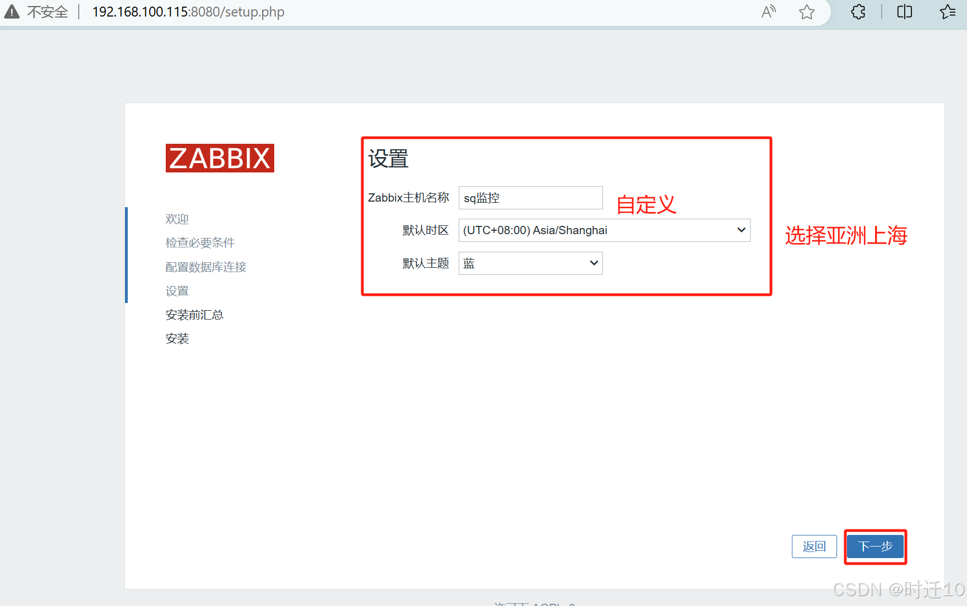The height and width of the screenshot is (606, 967).
Task: Click the favorites star icon
Action: pyautogui.click(x=807, y=12)
